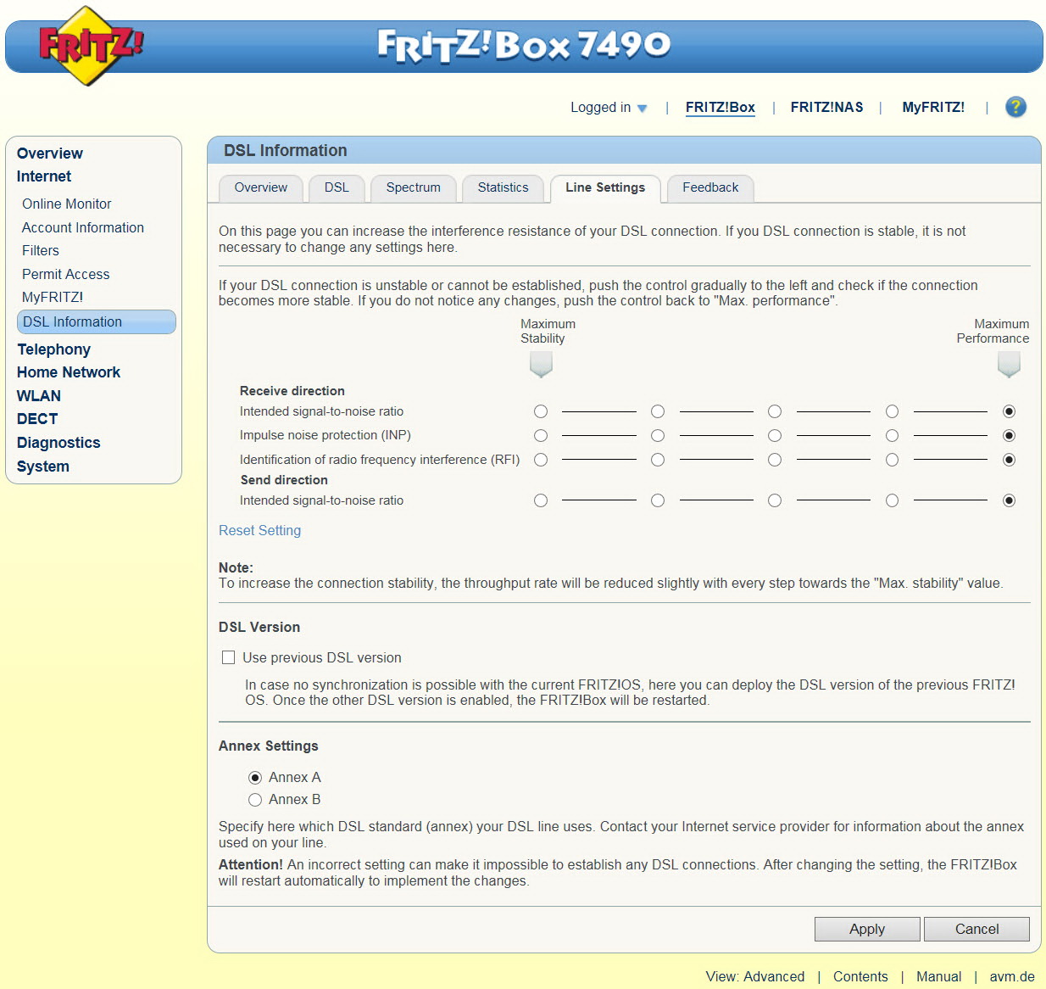Screen dimensions: 1046x989
Task: Open the Manual footer link
Action: click(938, 977)
